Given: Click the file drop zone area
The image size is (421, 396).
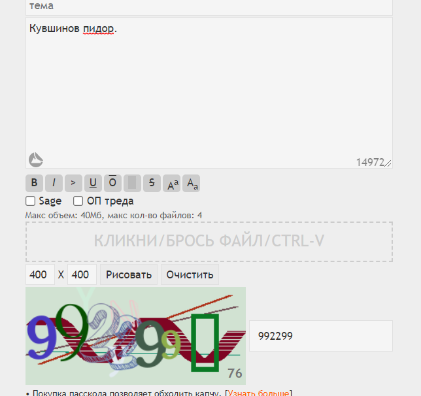Looking at the screenshot, I should (209, 242).
